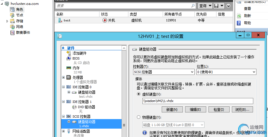Image resolution: width=268 pixels, height=137 pixels.
Task: Click the SCSI 控制器 icon
Action: click(69, 117)
